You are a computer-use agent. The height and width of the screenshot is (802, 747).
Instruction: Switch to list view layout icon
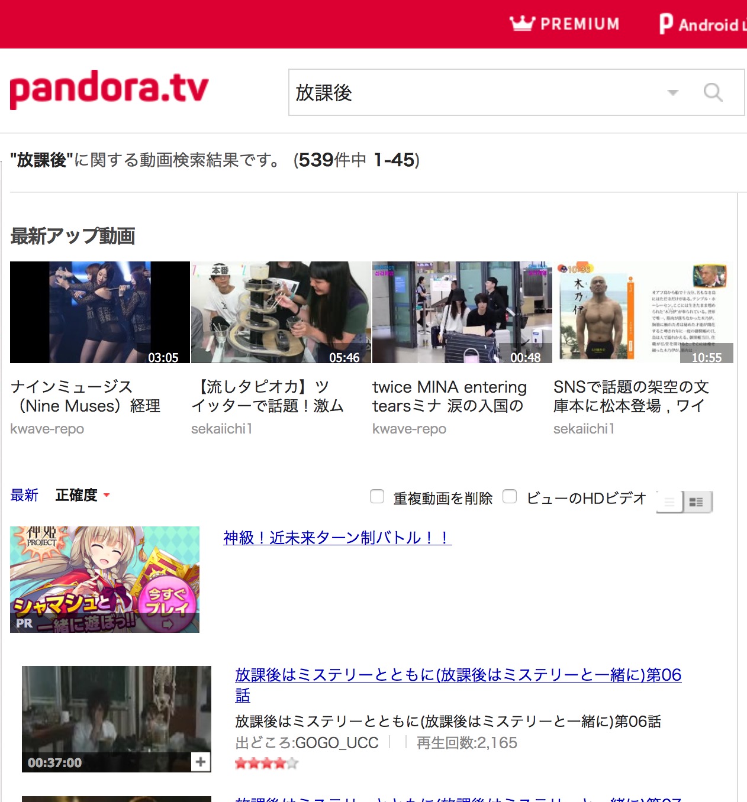tap(669, 502)
